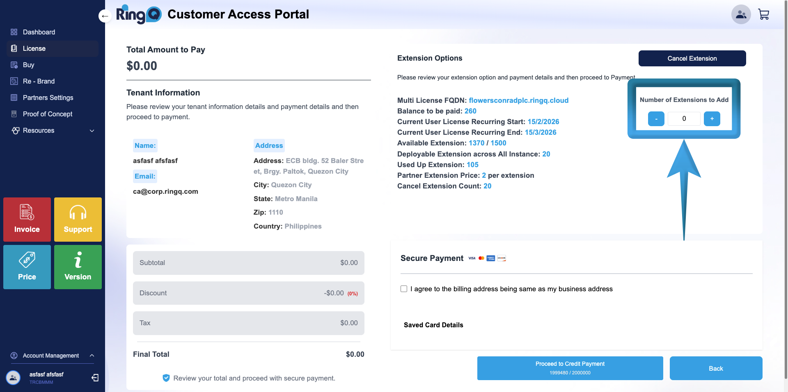Click the profile avatar in the header
Viewport: 788px width, 392px height.
(740, 14)
